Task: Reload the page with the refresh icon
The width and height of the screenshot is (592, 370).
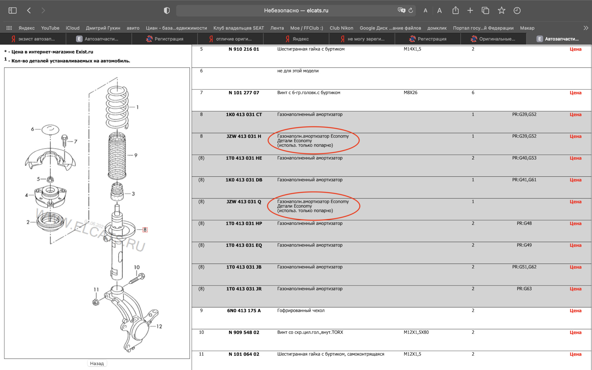Action: (411, 10)
